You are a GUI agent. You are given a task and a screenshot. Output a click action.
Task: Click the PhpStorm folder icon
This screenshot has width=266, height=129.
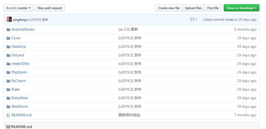(8, 72)
